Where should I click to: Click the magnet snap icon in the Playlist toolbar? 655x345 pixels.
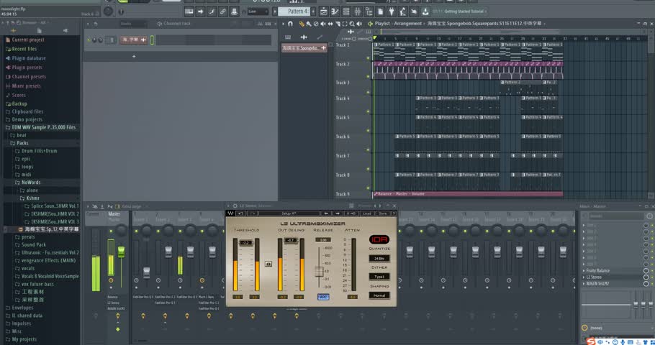[289, 23]
